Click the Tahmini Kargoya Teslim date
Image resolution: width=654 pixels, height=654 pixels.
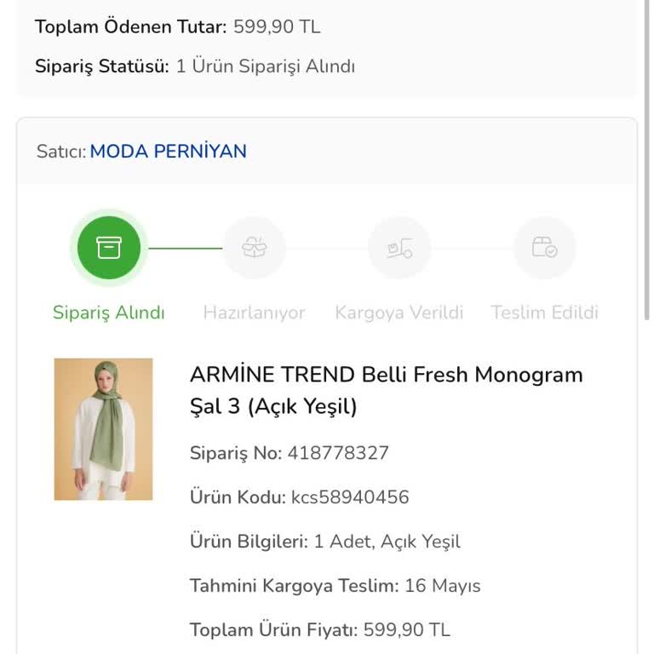443,586
